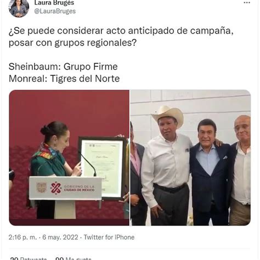View the "Me gusta" likes count
The image size is (260, 260).
(x=74, y=258)
